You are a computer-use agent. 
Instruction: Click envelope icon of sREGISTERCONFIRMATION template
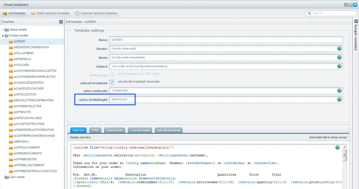pyautogui.click(x=11, y=47)
